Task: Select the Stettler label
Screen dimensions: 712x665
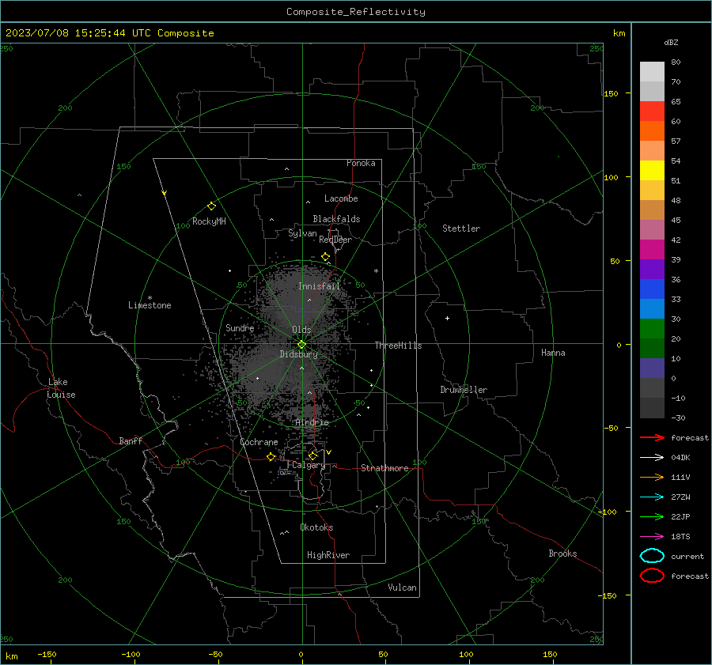Action: click(x=461, y=229)
